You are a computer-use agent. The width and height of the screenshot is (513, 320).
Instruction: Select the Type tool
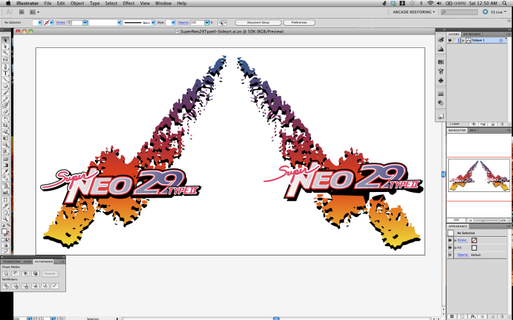click(x=5, y=73)
